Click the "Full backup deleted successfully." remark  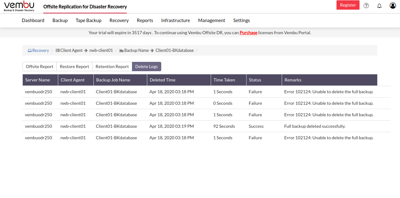coord(315,126)
